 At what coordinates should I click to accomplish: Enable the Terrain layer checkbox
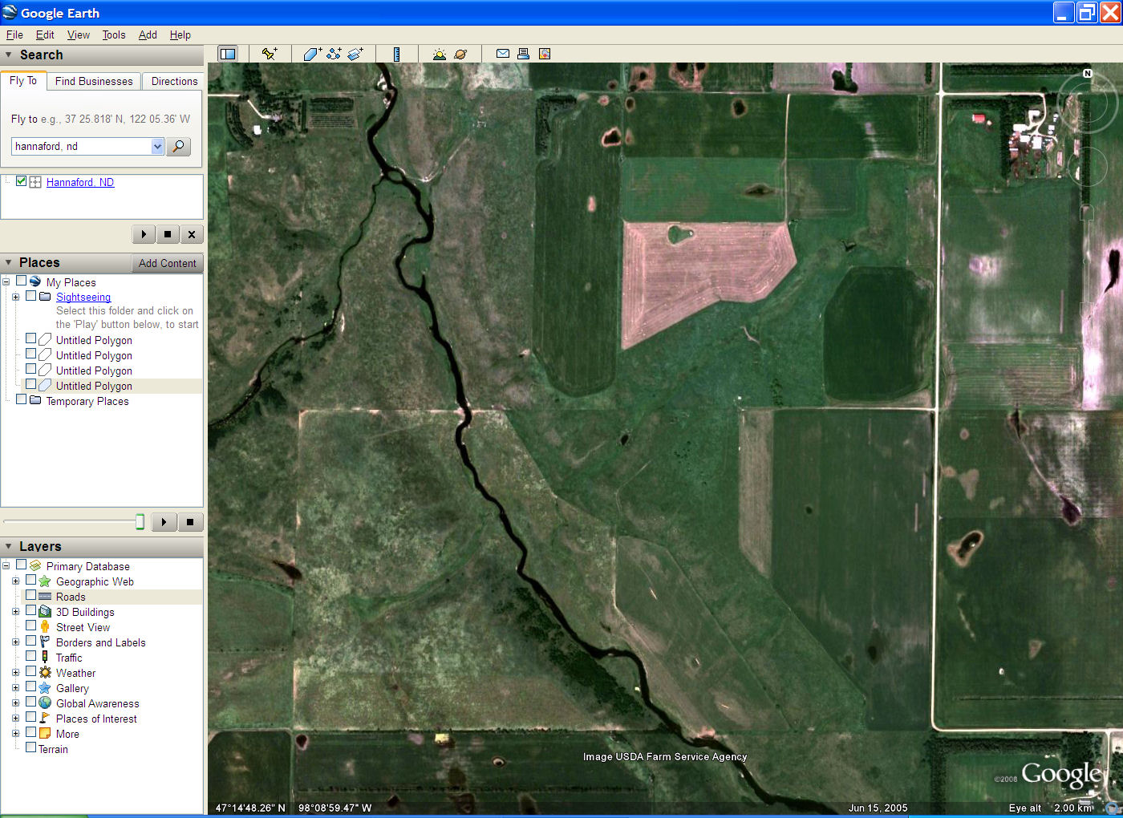(30, 747)
